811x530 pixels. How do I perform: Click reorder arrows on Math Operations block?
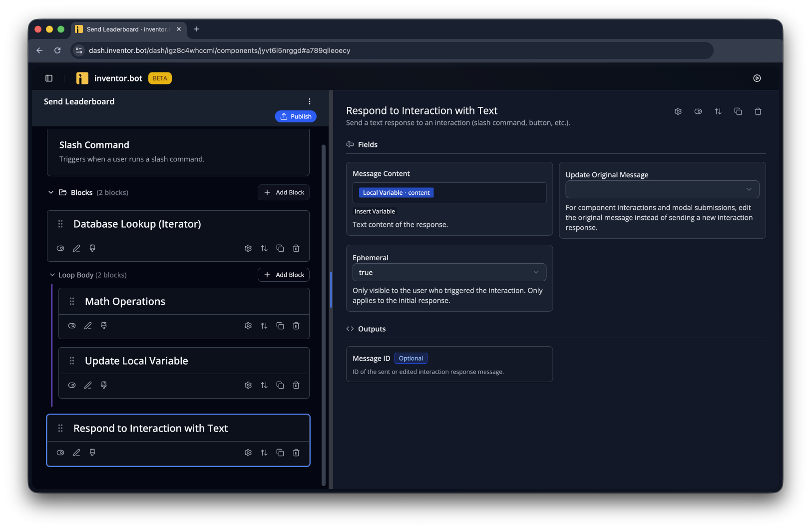click(x=264, y=326)
